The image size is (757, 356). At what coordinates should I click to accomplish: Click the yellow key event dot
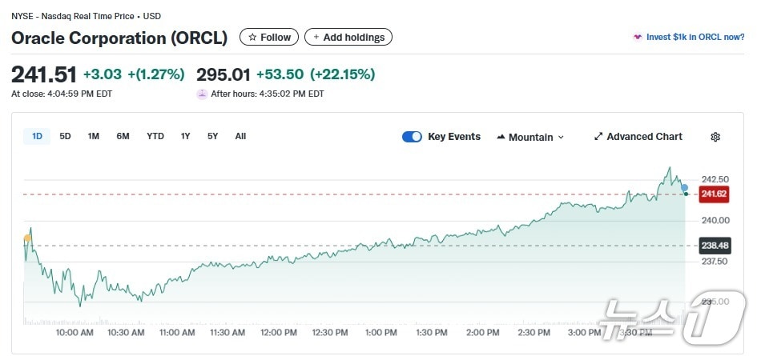coord(27,238)
